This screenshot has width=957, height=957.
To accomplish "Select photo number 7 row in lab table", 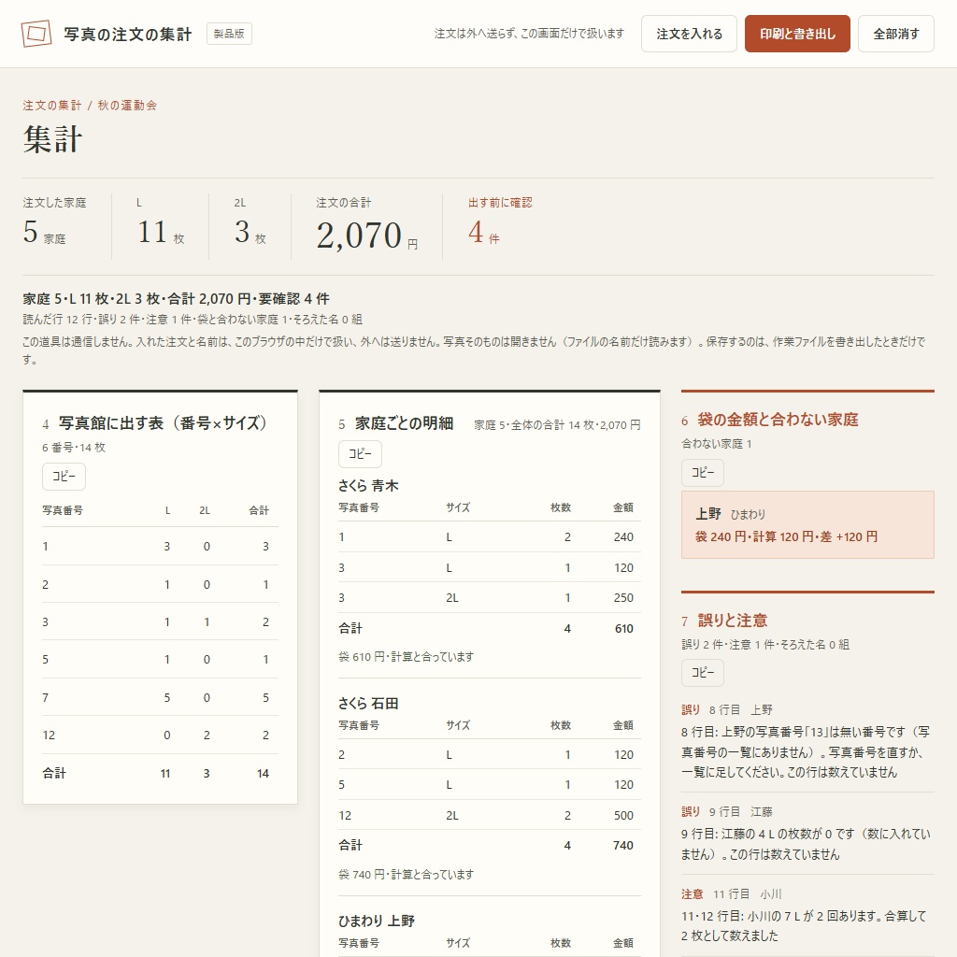I will (160, 697).
